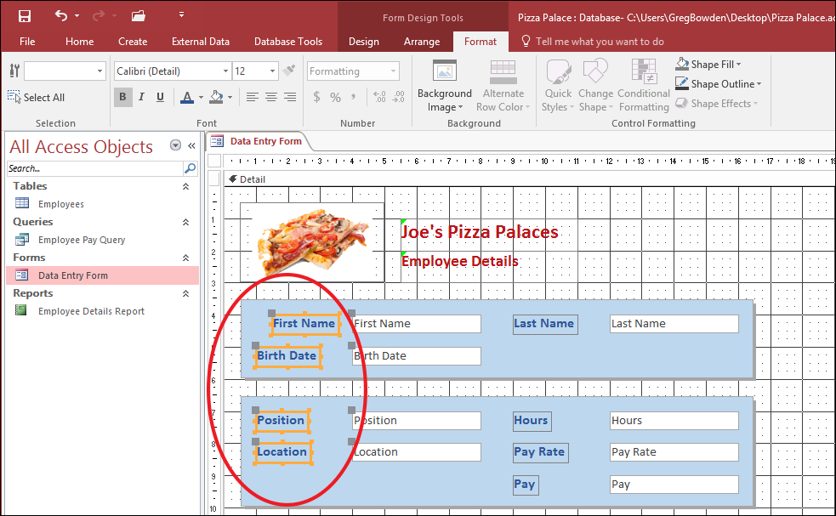Select the pizza image on the form
836x516 pixels.
click(x=312, y=242)
